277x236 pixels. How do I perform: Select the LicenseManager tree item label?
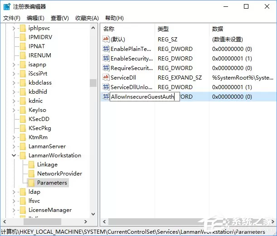coord(50,210)
